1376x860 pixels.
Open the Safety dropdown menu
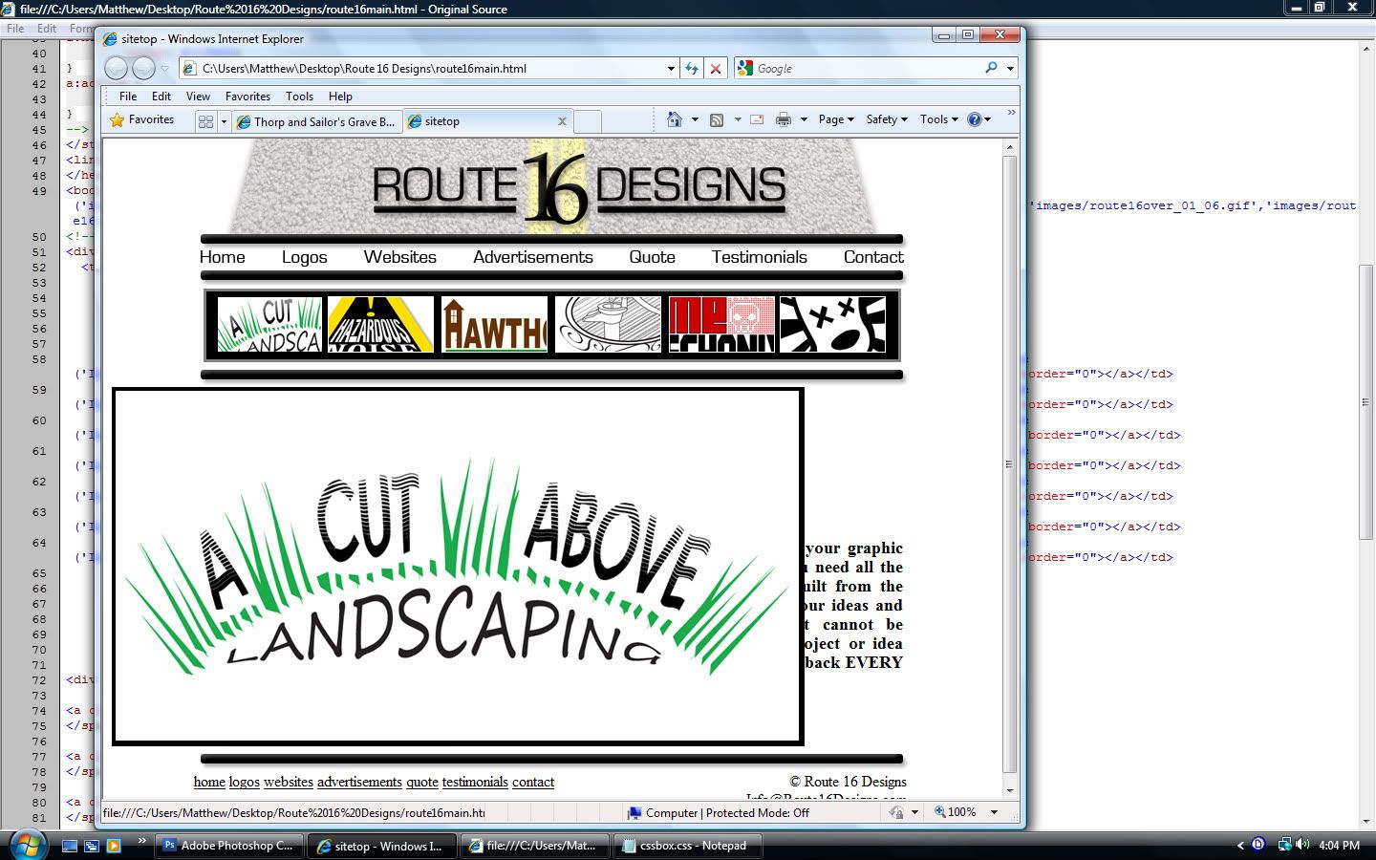(x=887, y=119)
